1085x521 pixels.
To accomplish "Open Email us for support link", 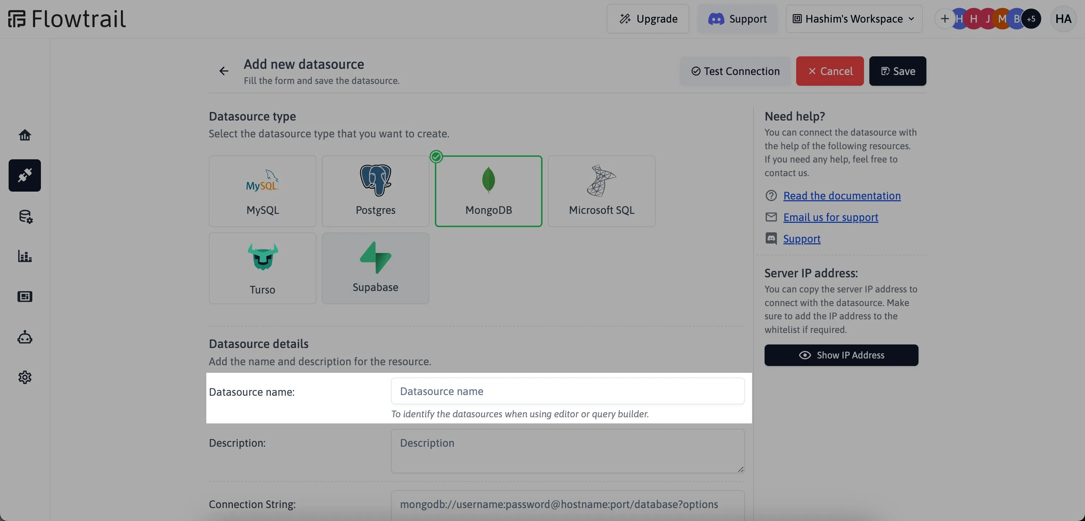I will click(x=831, y=217).
